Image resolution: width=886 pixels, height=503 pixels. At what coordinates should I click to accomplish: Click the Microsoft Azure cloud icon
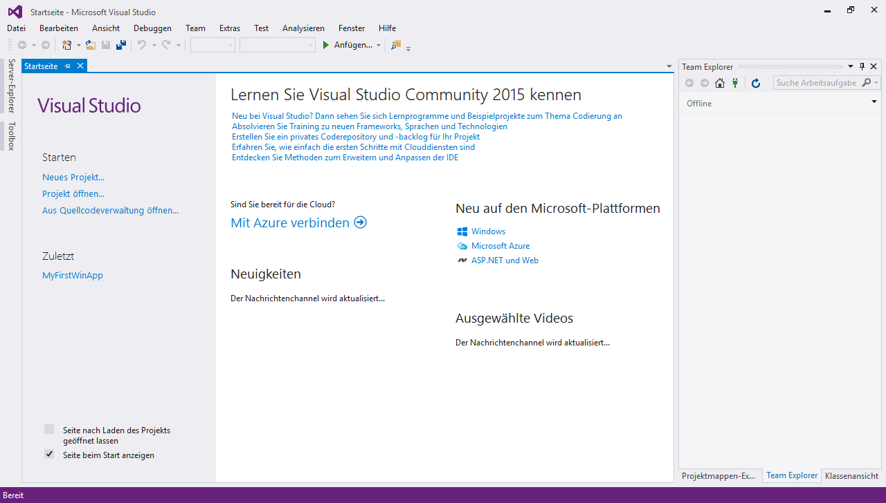462,246
